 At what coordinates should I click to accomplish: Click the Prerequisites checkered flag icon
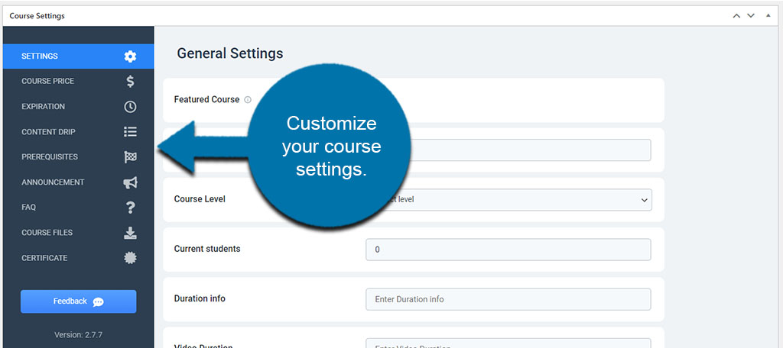[130, 157]
